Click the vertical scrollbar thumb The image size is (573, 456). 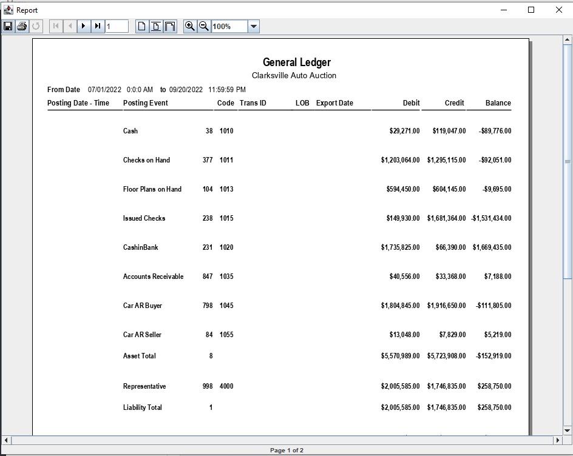tap(568, 161)
